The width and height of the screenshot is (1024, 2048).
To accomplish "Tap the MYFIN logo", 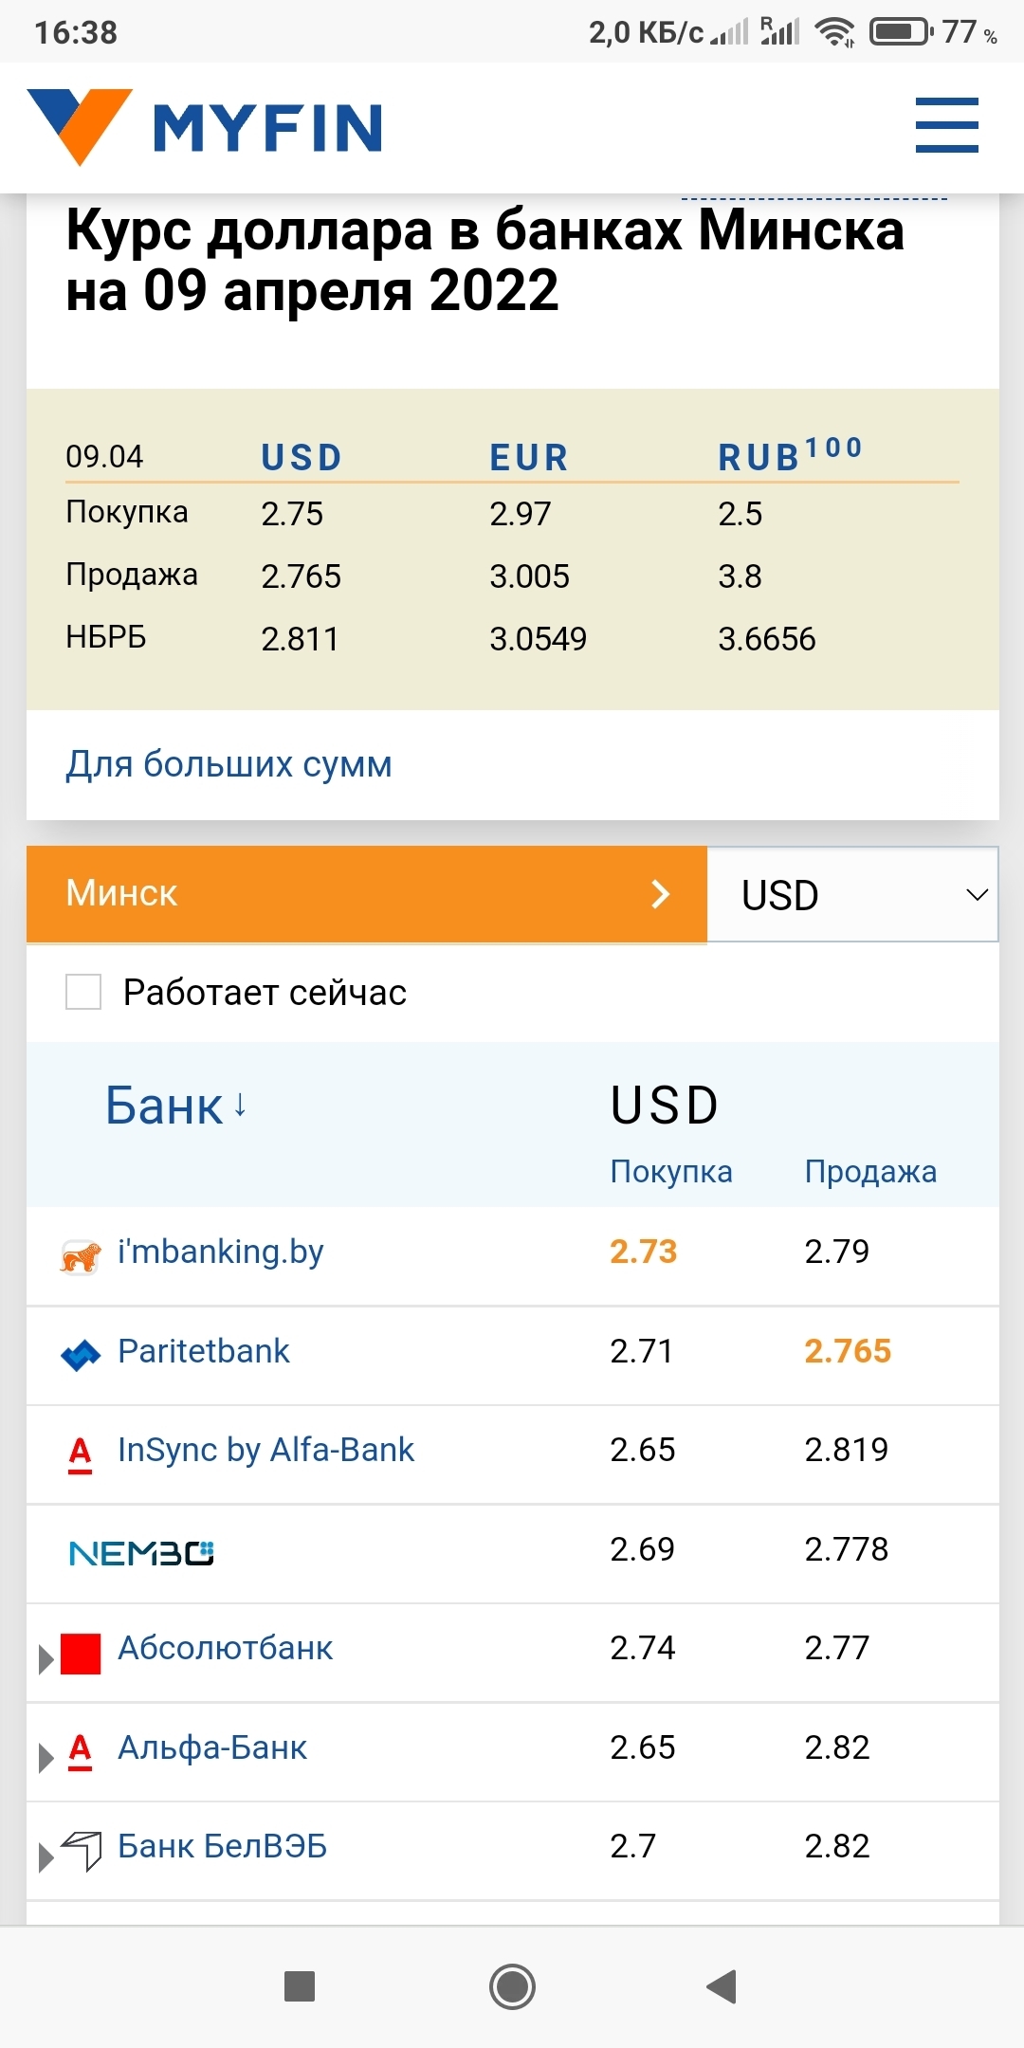I will coord(205,127).
